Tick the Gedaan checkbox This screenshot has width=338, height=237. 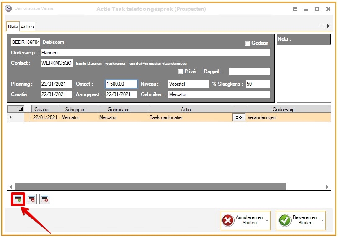(x=247, y=43)
